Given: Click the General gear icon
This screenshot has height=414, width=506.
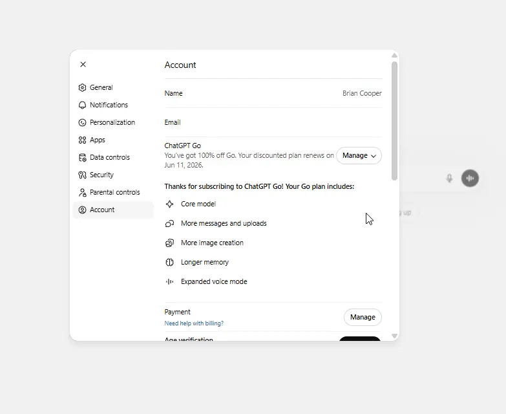Looking at the screenshot, I should pyautogui.click(x=82, y=87).
